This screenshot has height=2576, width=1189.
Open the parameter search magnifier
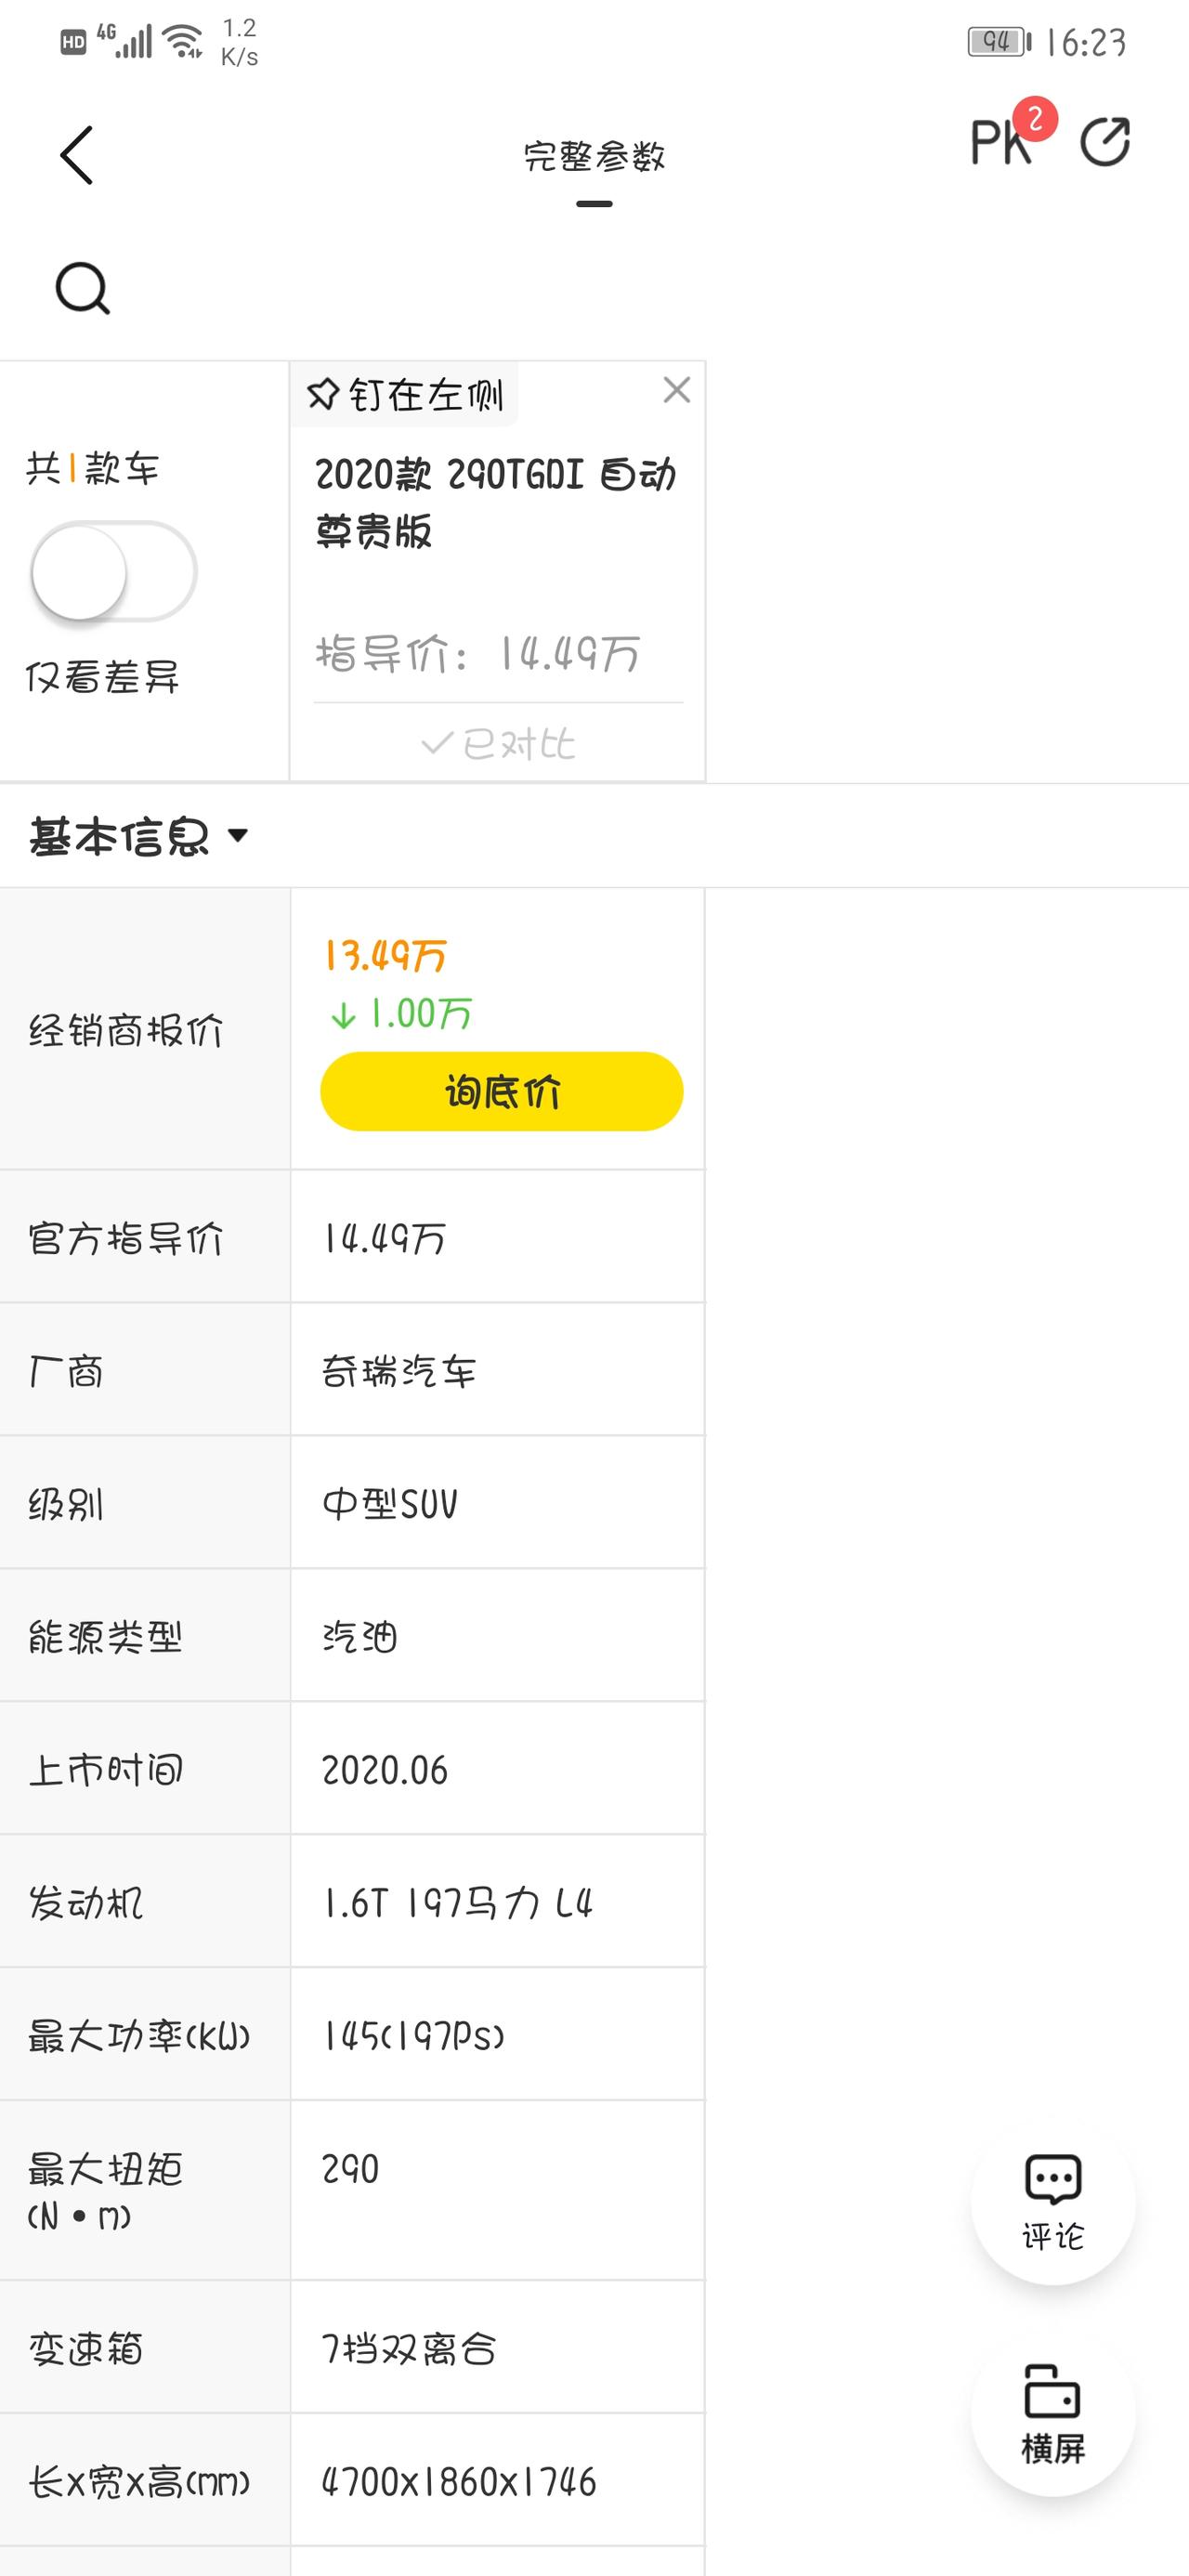(x=82, y=289)
